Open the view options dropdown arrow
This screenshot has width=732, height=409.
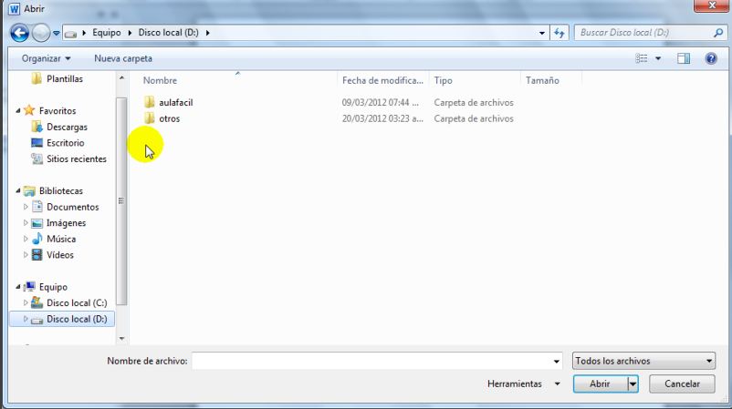click(658, 58)
